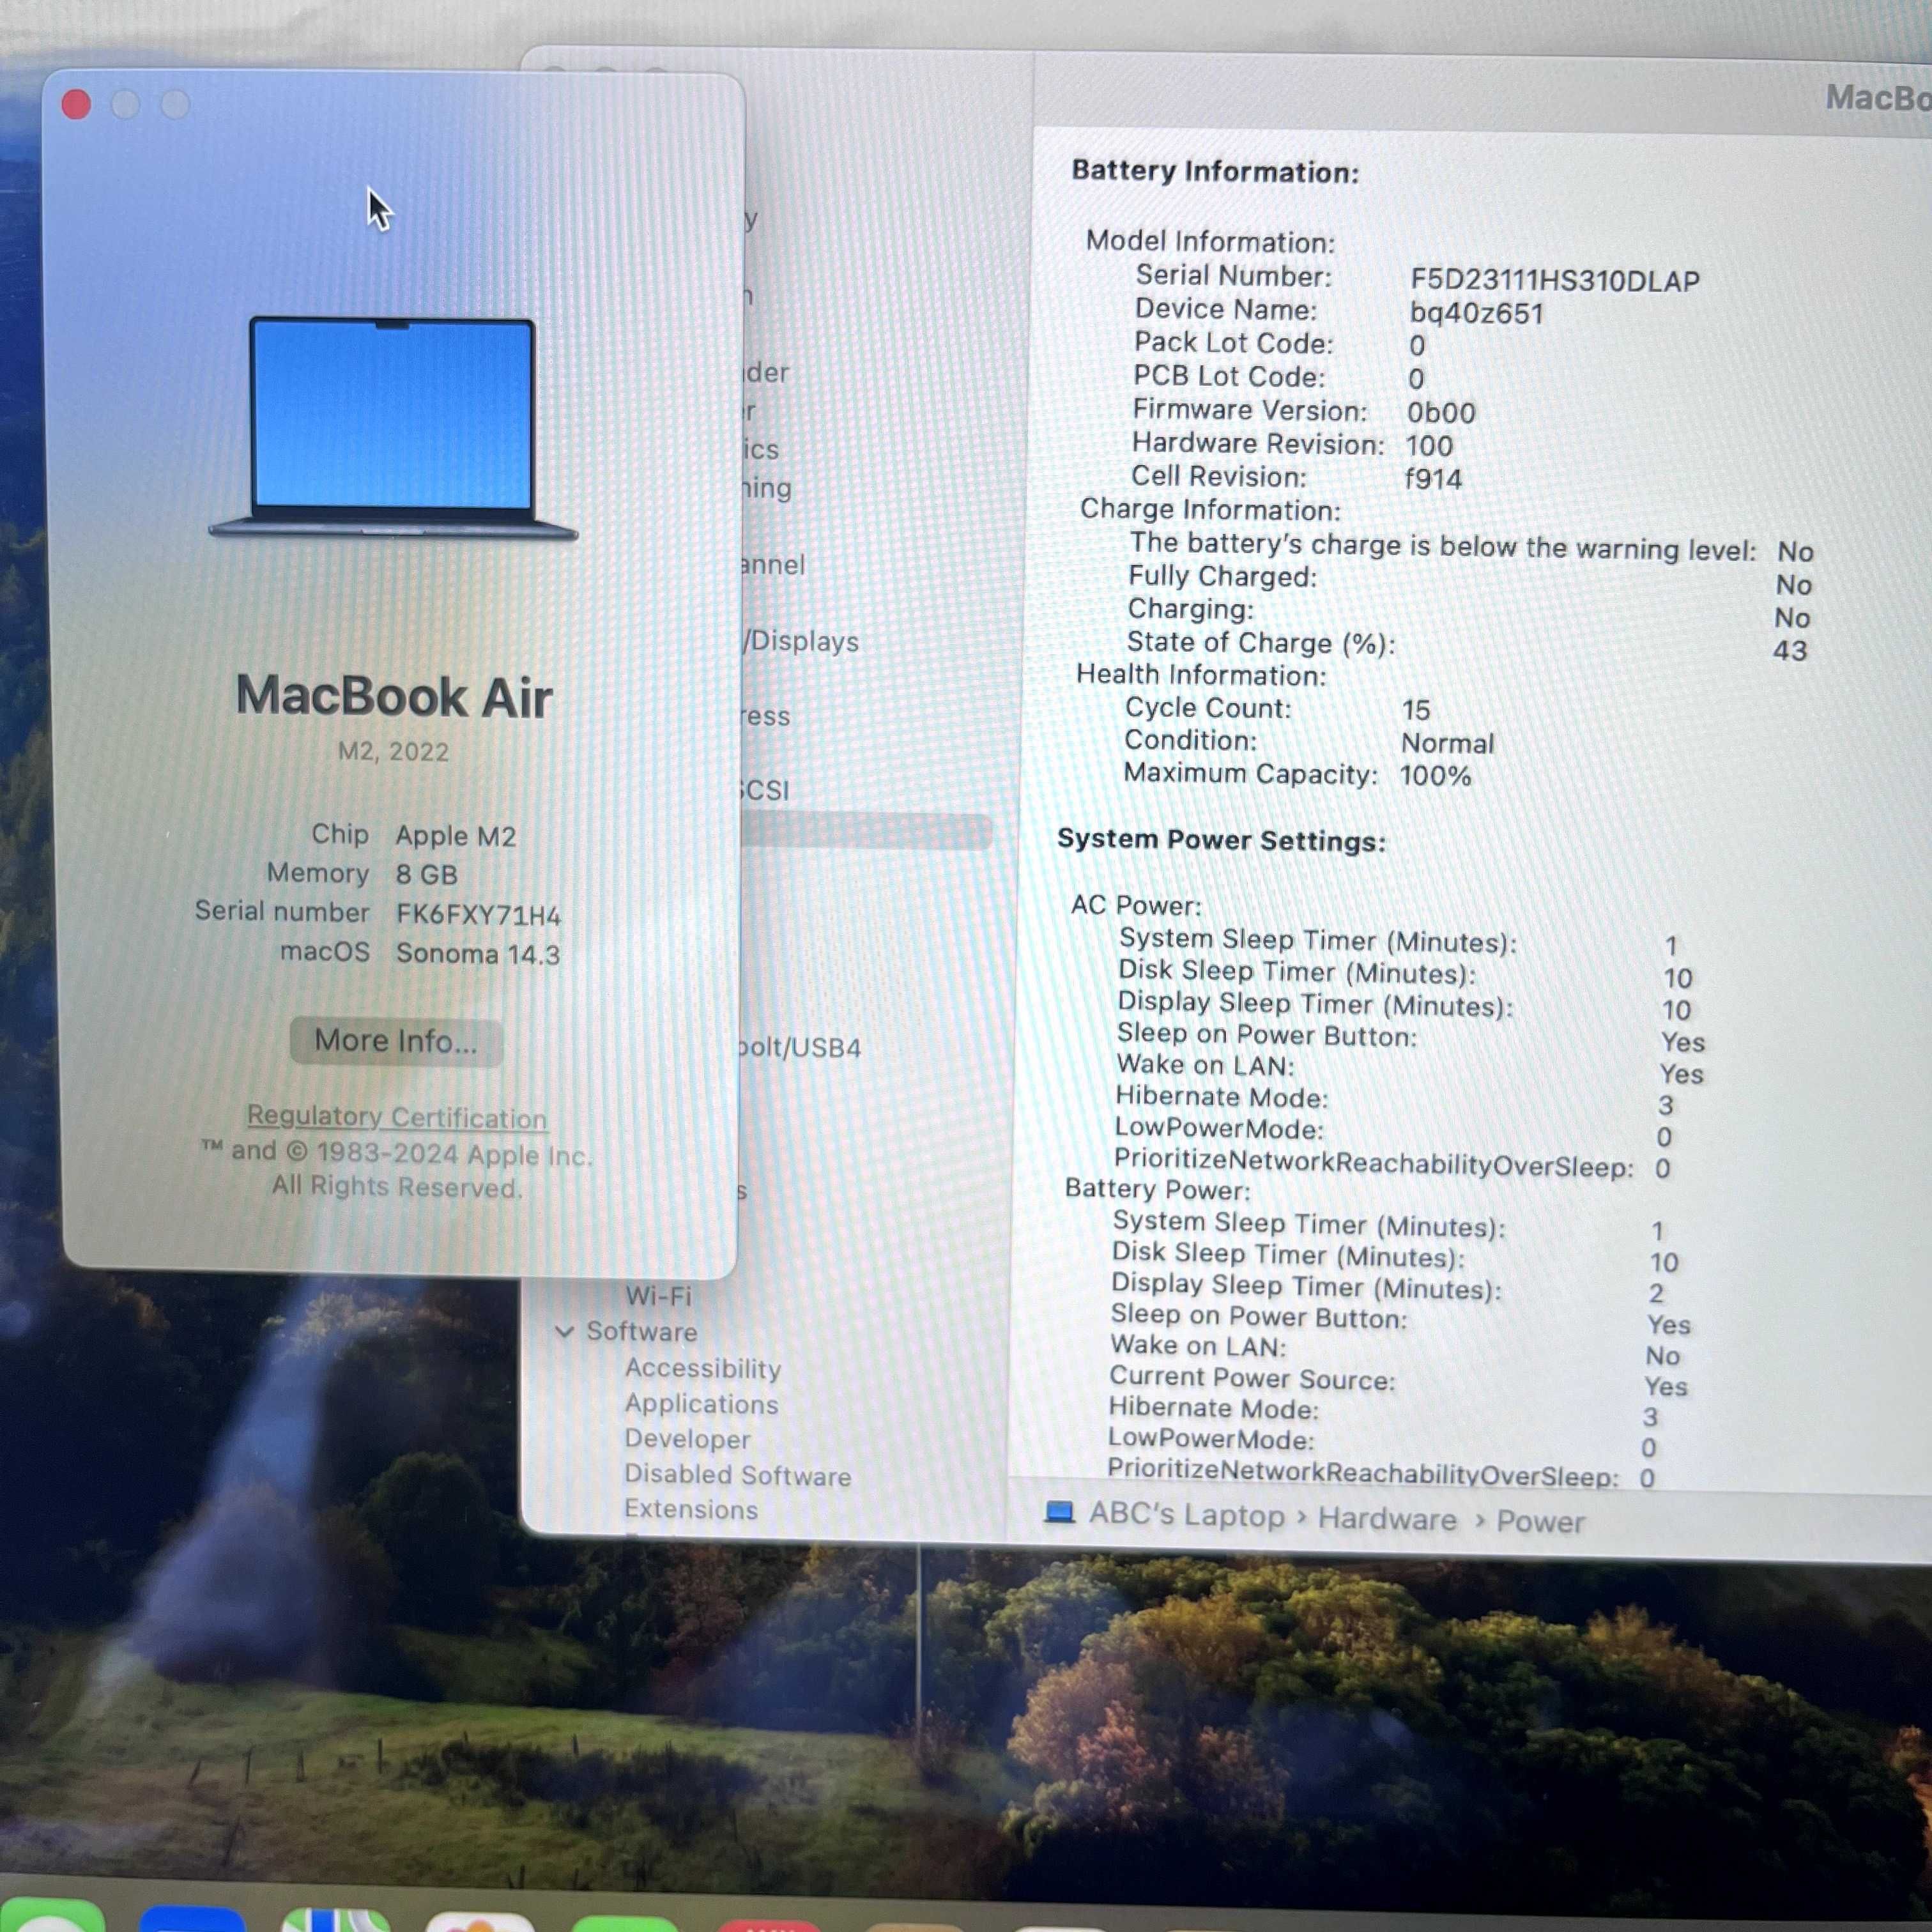The image size is (1932, 1932).
Task: Select battery Condition value Normal
Action: coord(1447,743)
